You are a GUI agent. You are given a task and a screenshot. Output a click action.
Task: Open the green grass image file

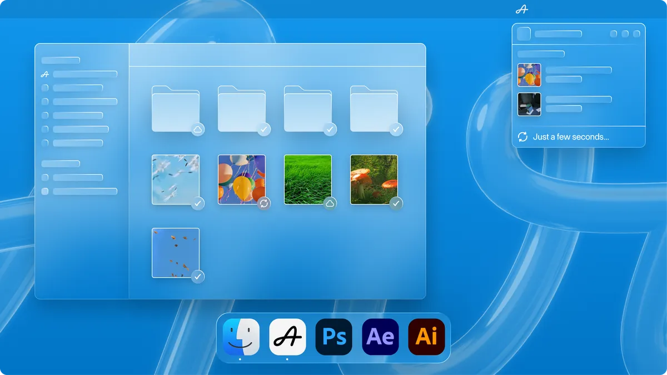point(308,179)
